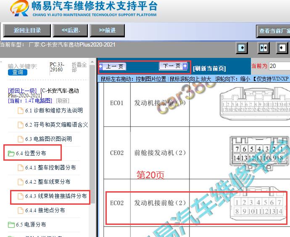This screenshot has height=237, width=290.
Task: Open 6.4.2 整车线束分布
Action: point(48,182)
